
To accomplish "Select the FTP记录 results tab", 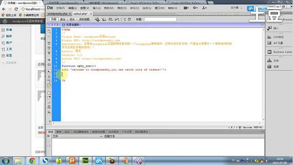I will [x=126, y=132].
